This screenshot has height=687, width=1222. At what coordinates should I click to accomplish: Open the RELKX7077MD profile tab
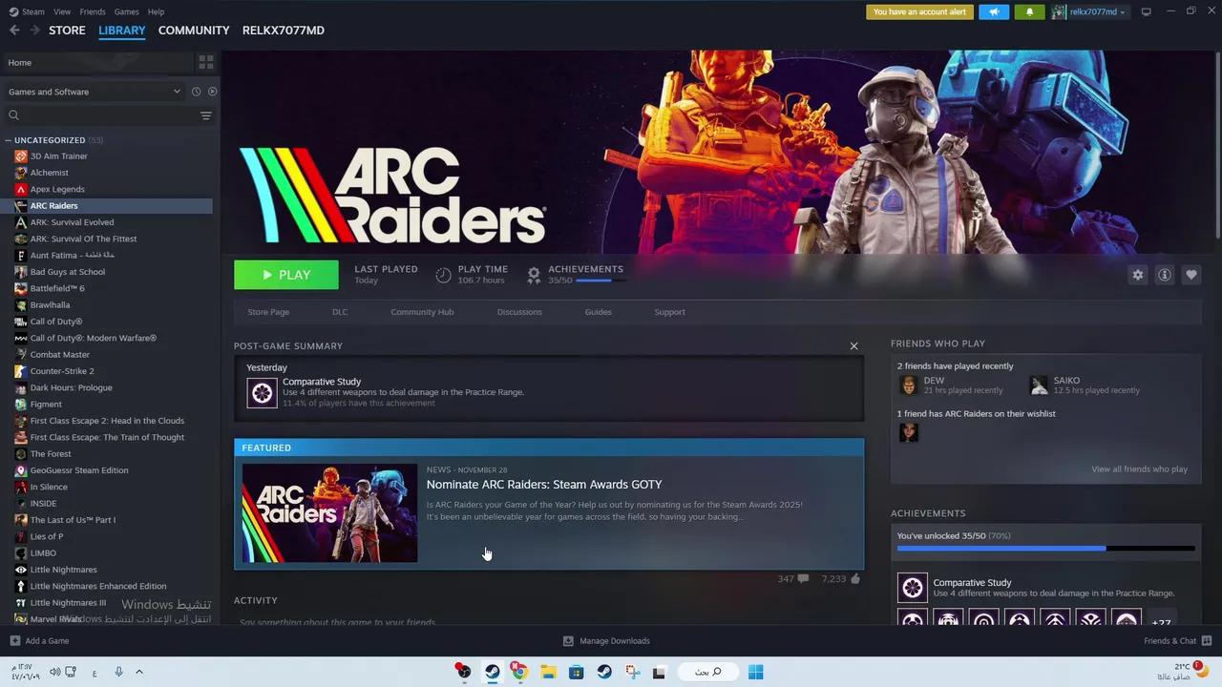point(284,31)
